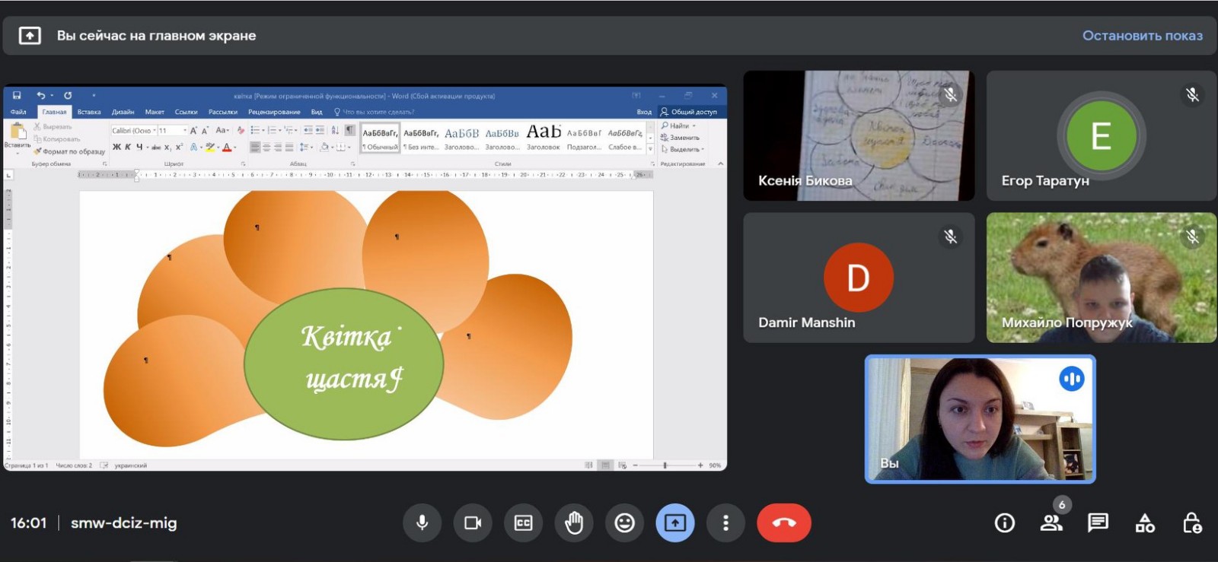Switch to the 'Дизайн' ribbon tab
The height and width of the screenshot is (562, 1218).
123,112
